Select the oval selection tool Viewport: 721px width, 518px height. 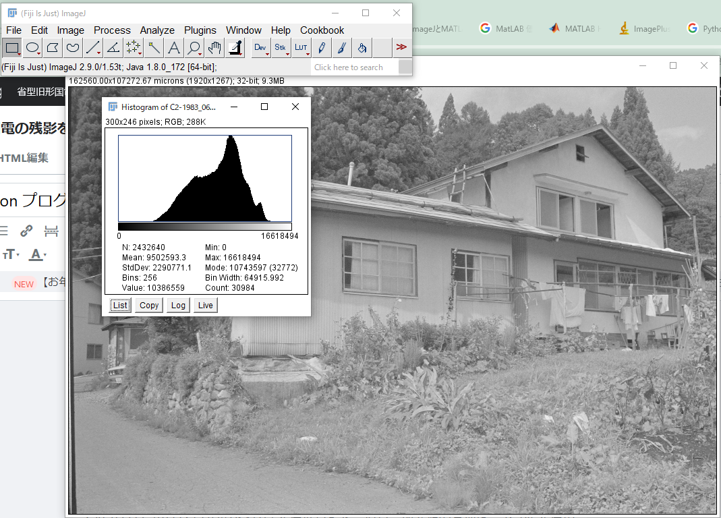(31, 47)
